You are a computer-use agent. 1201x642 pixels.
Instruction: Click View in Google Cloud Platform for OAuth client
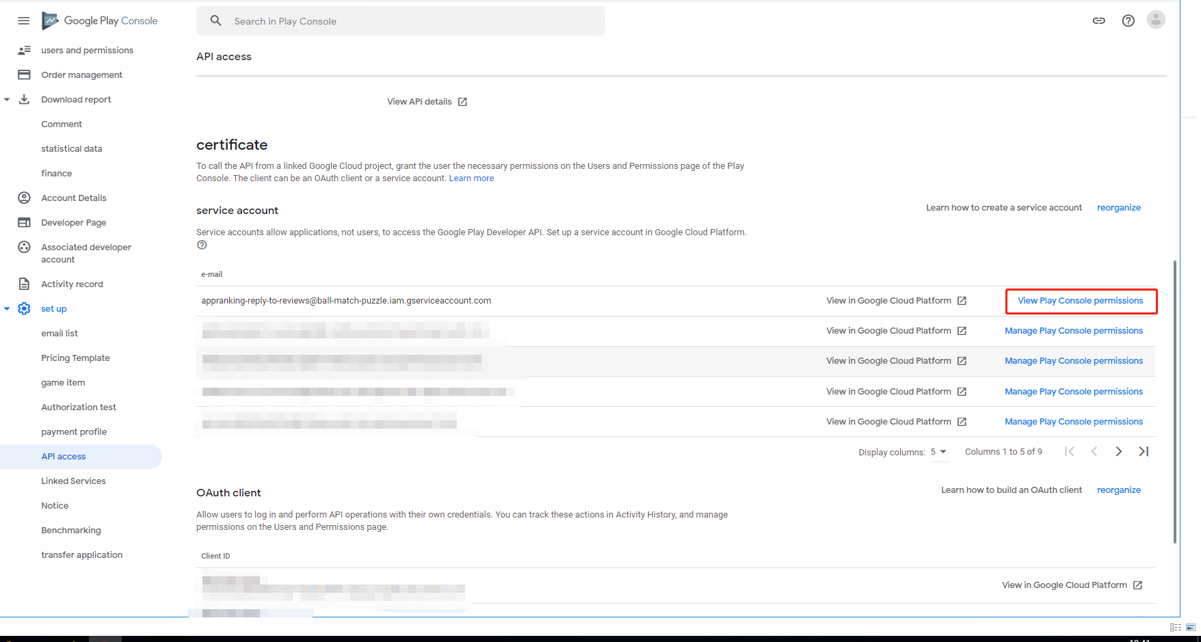(1064, 585)
